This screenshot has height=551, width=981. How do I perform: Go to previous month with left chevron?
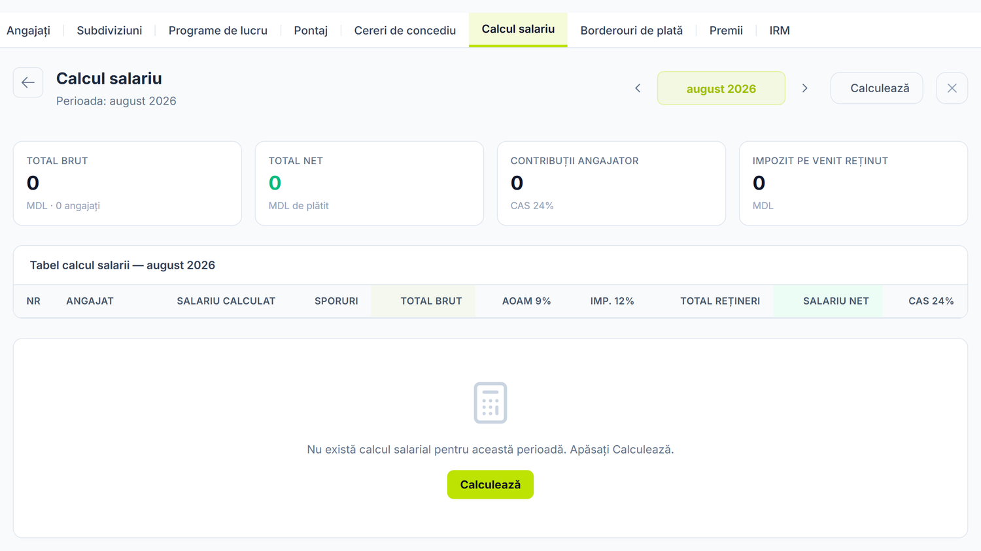[638, 88]
